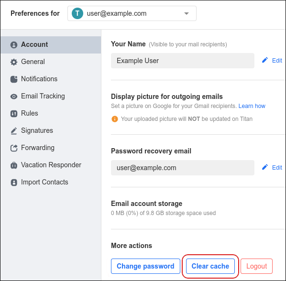
Task: Select Email Tracking in sidebar
Action: coord(51,97)
